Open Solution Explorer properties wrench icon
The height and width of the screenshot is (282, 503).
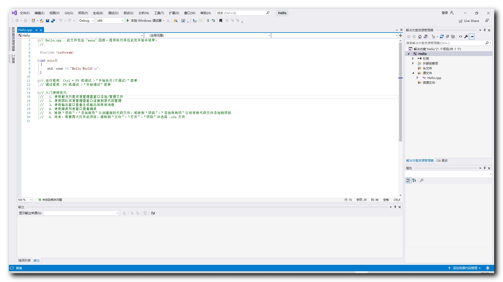click(x=466, y=37)
